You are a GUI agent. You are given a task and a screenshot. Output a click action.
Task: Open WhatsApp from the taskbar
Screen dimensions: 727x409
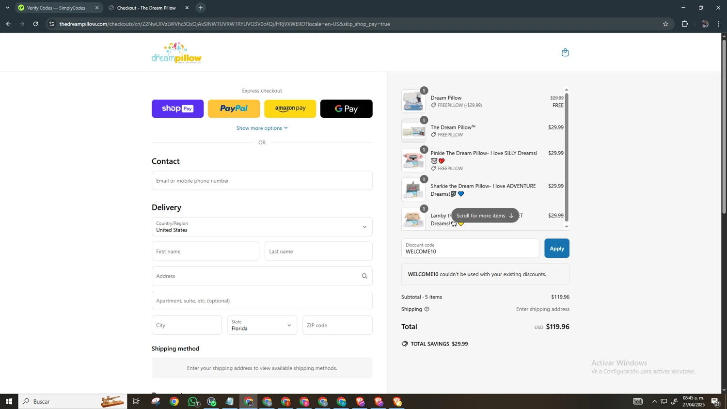pyautogui.click(x=193, y=401)
